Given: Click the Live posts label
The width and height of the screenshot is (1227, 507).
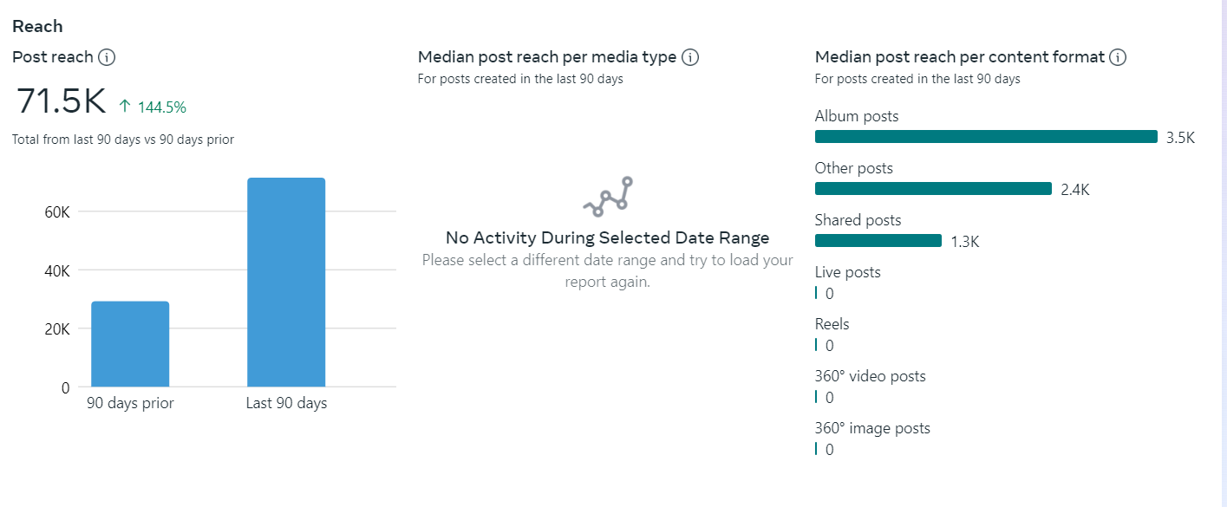Looking at the screenshot, I should point(847,272).
